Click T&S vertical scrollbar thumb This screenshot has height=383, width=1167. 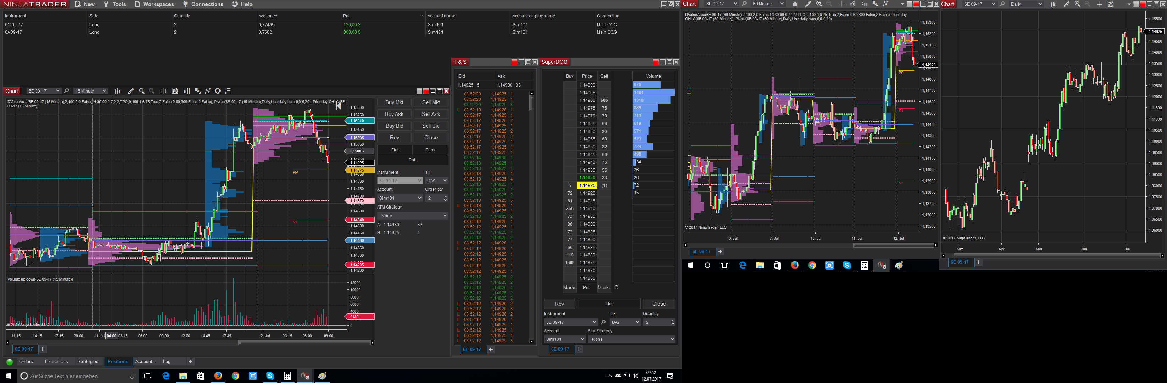click(x=531, y=102)
